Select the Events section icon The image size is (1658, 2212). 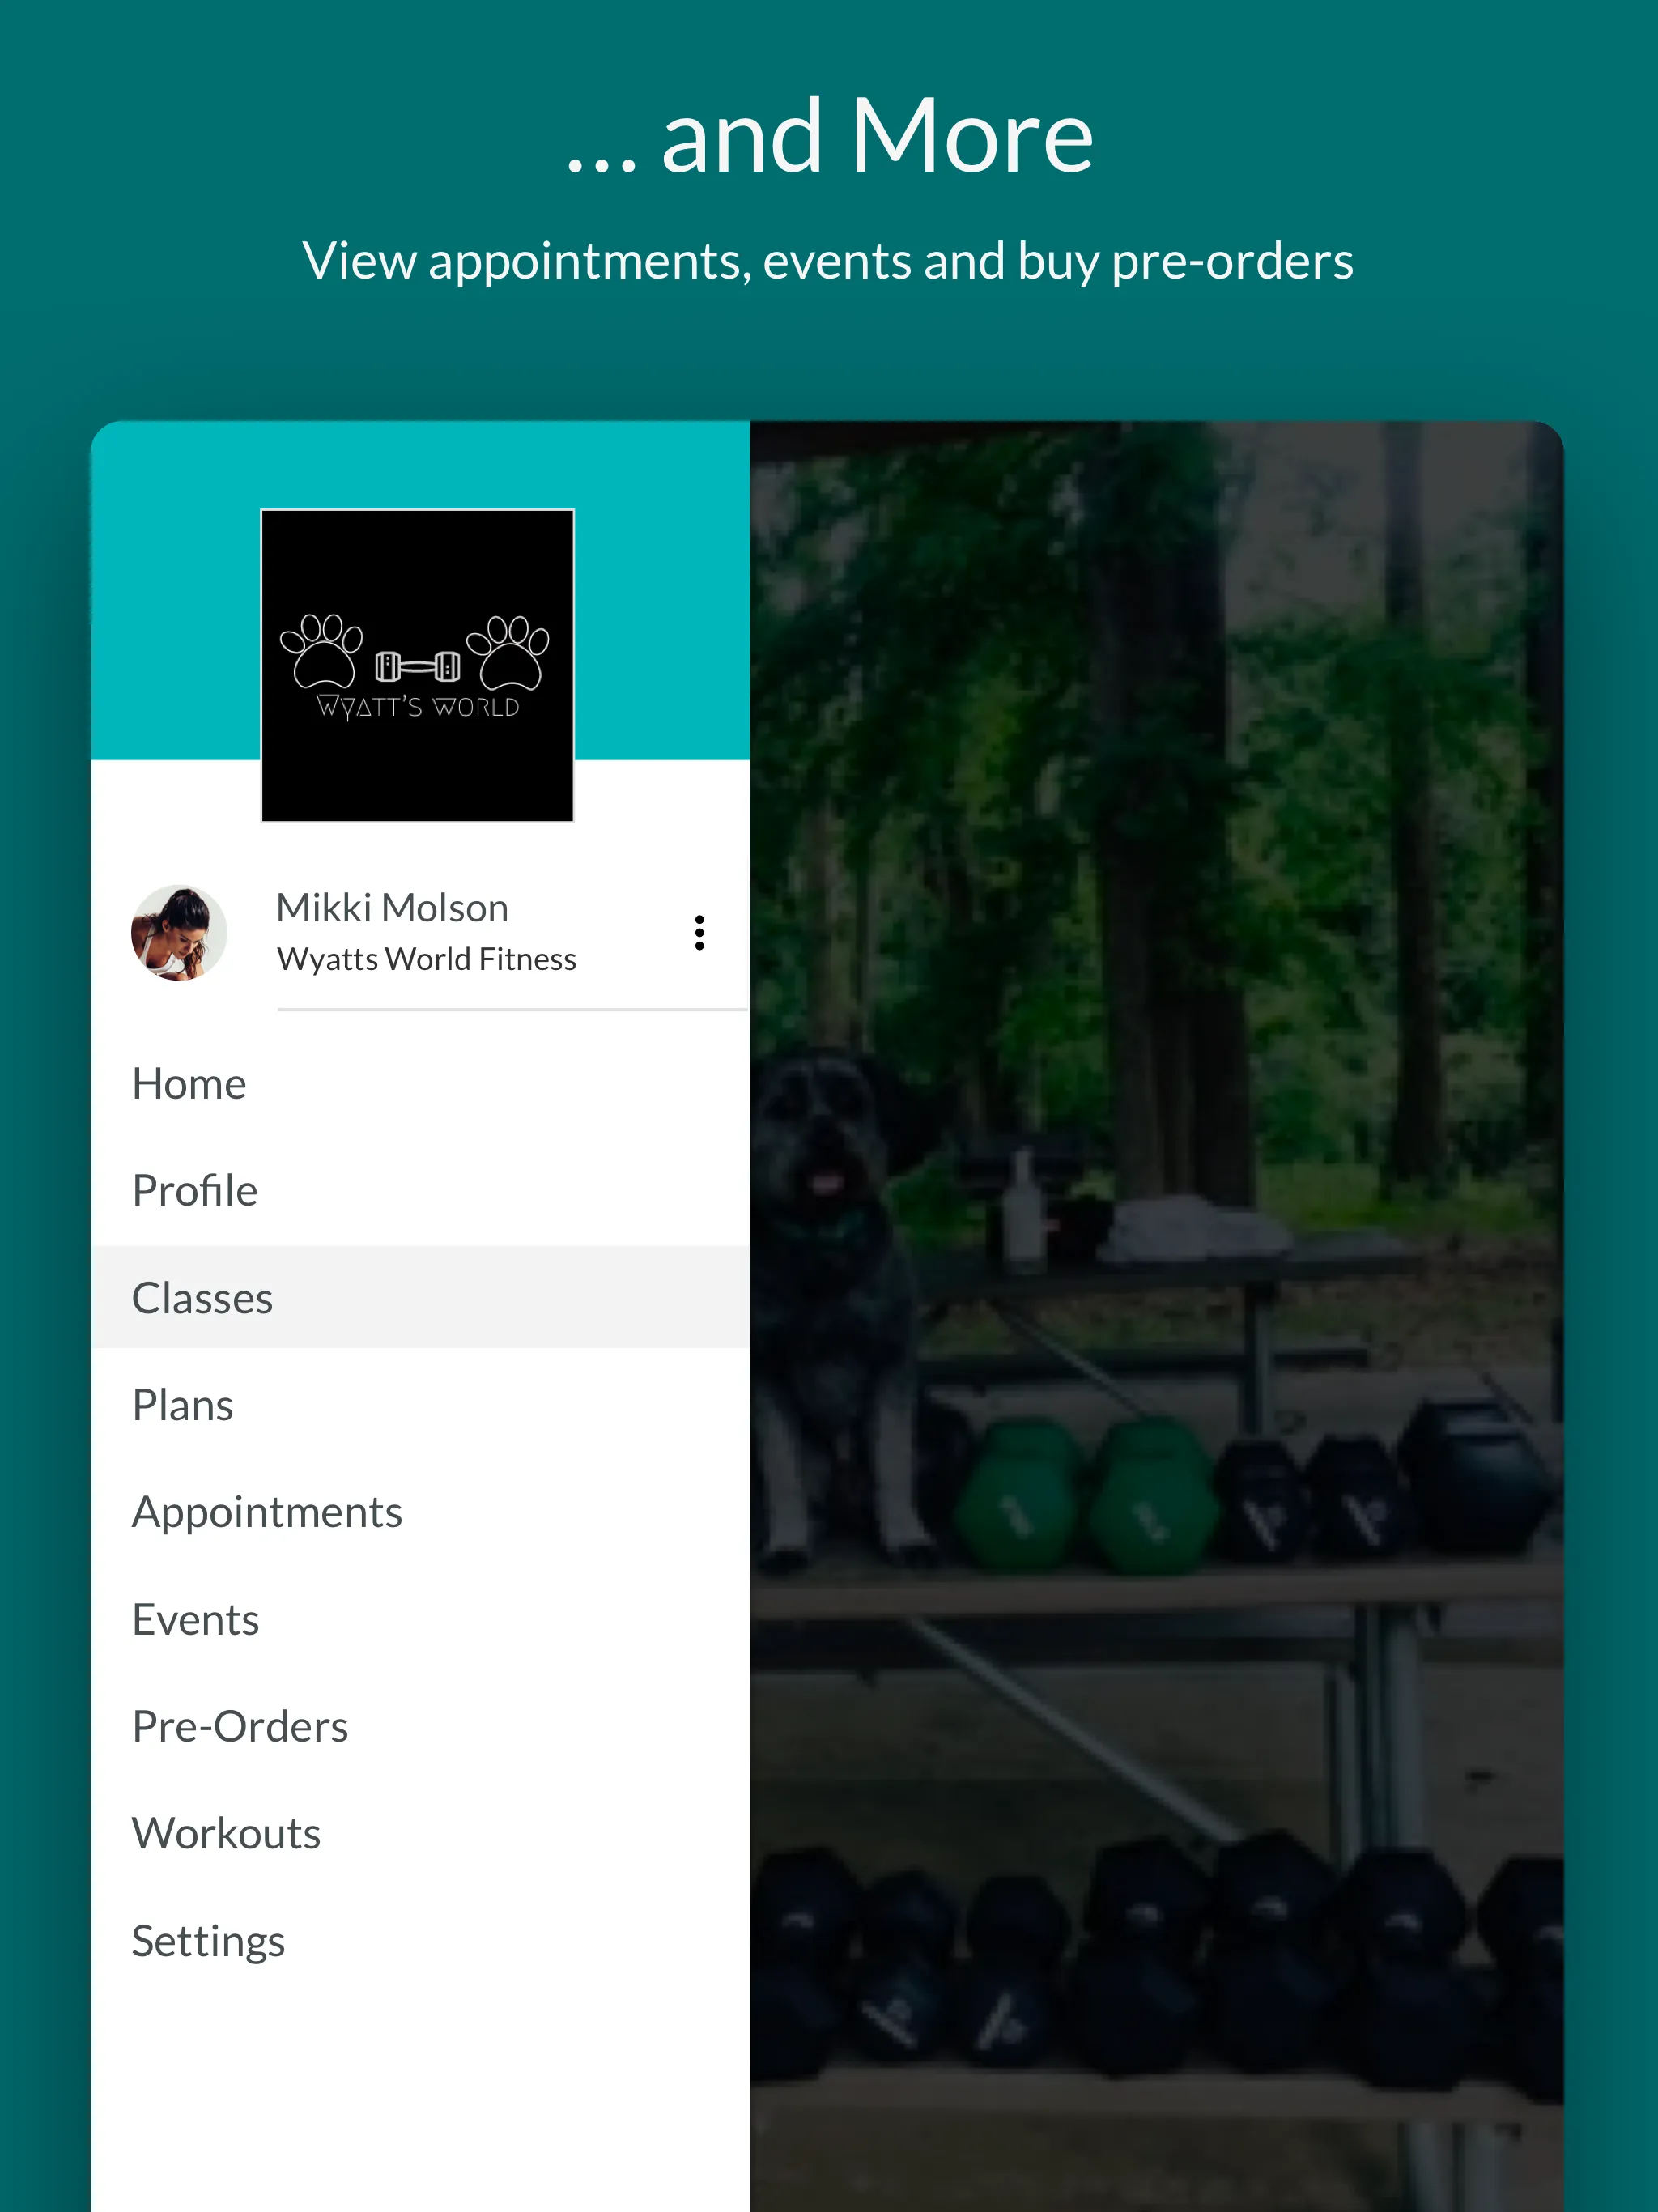tap(197, 1616)
